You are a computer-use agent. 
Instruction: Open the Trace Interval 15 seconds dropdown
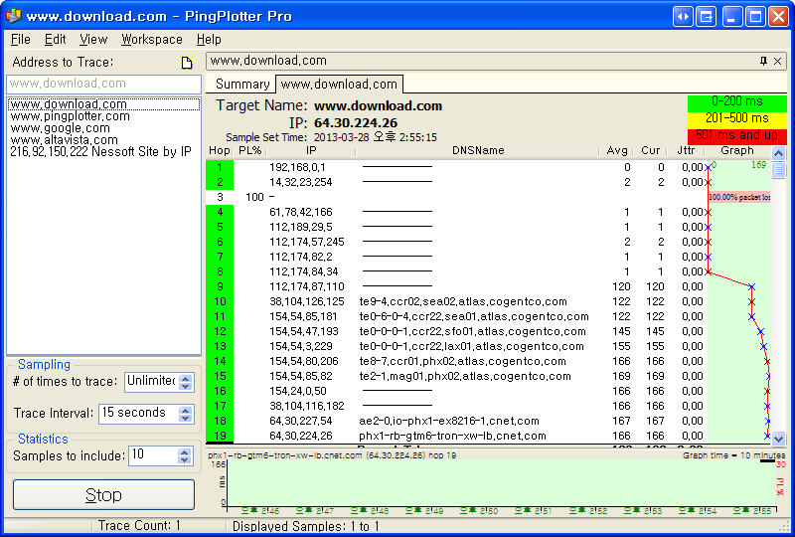pos(186,414)
